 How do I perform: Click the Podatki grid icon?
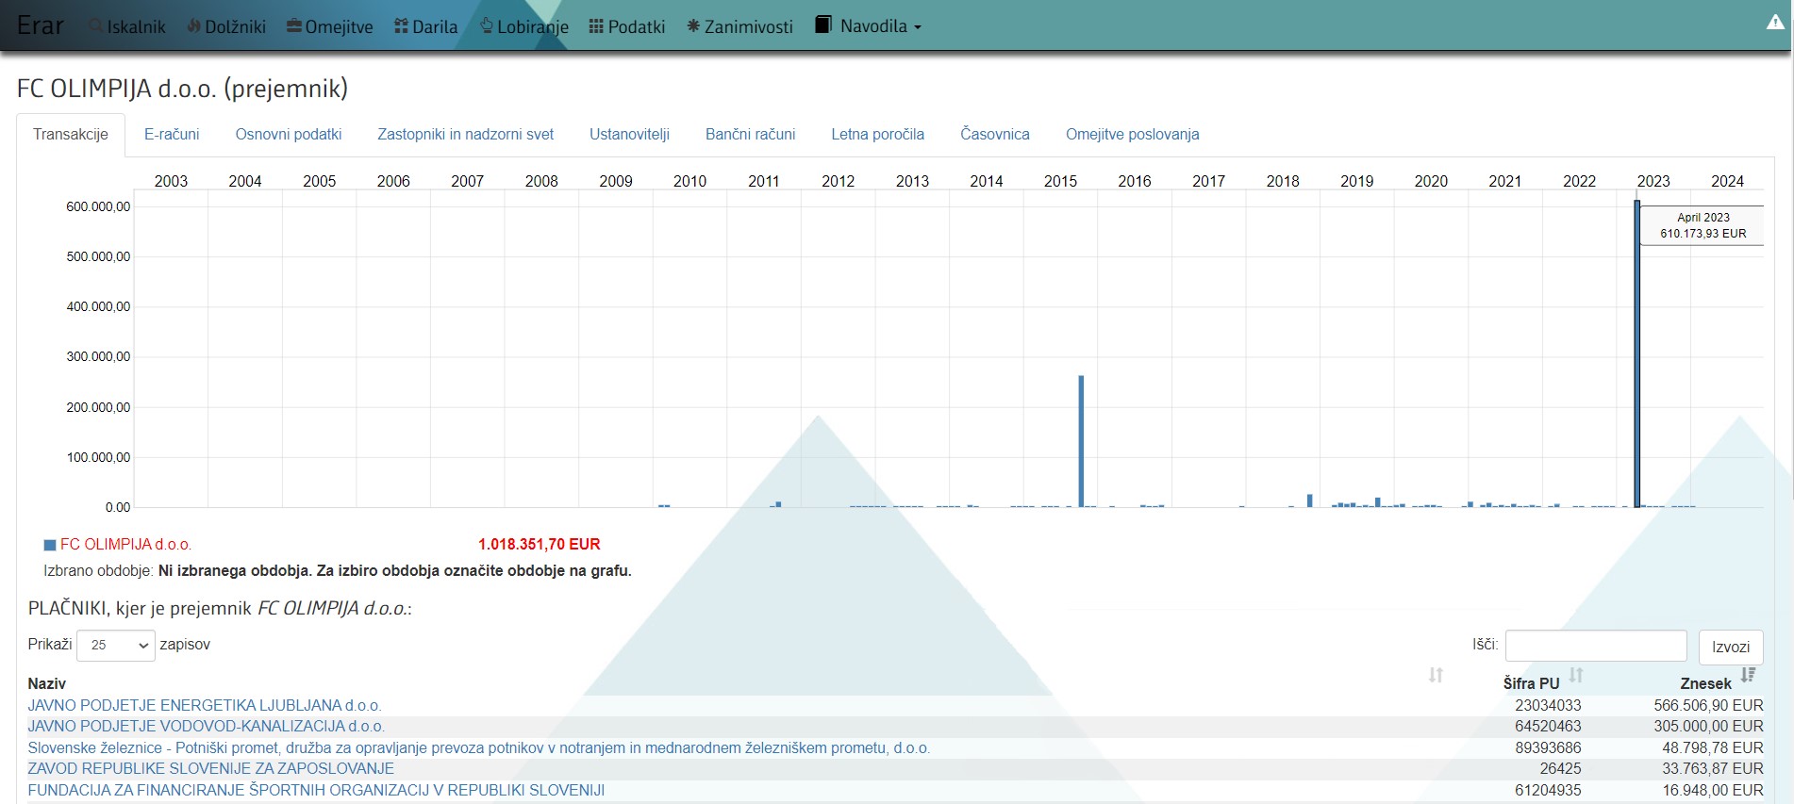[596, 26]
